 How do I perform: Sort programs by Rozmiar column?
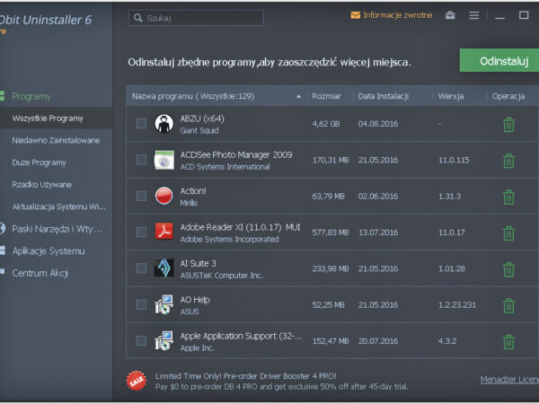(326, 96)
